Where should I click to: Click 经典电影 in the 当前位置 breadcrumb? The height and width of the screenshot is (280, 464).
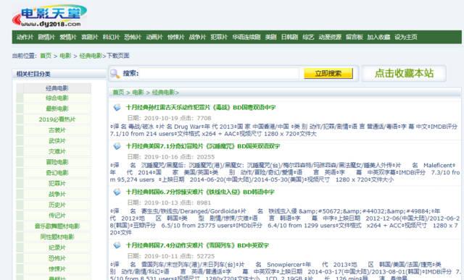(x=91, y=56)
